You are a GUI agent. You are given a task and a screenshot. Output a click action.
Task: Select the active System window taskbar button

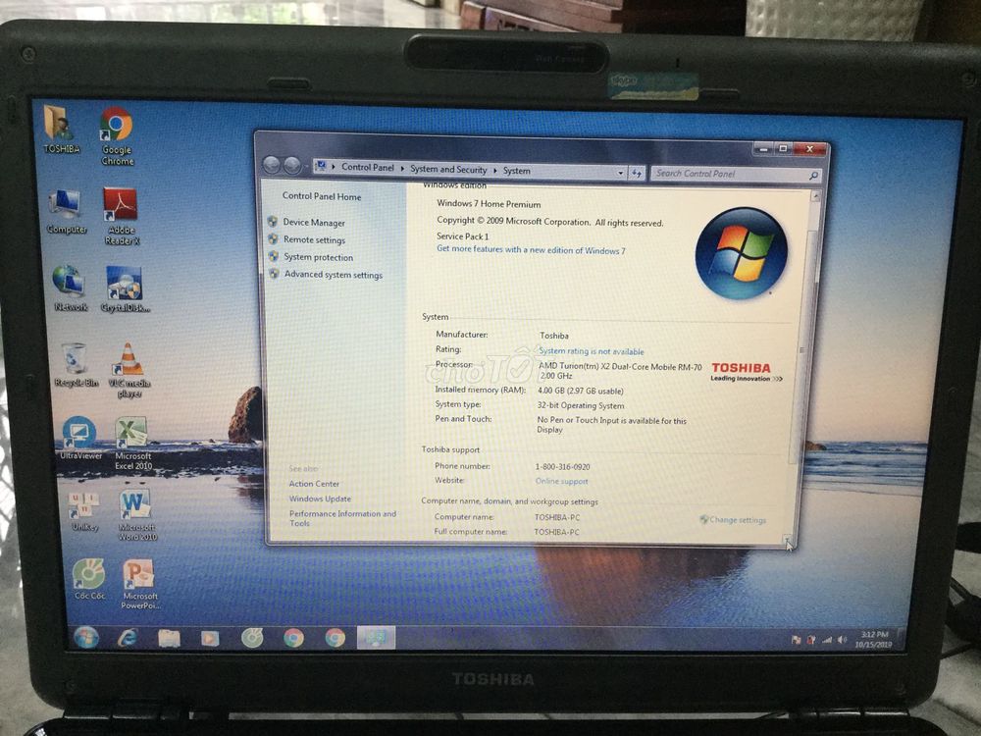376,638
